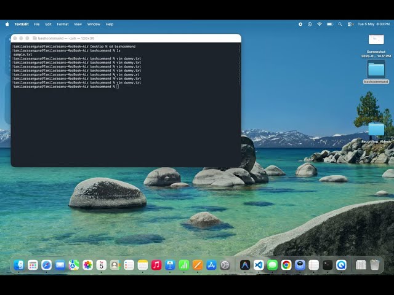Viewport: 394px width, 295px height.
Task: Open the Mail app in Dock
Action: pyautogui.click(x=60, y=265)
